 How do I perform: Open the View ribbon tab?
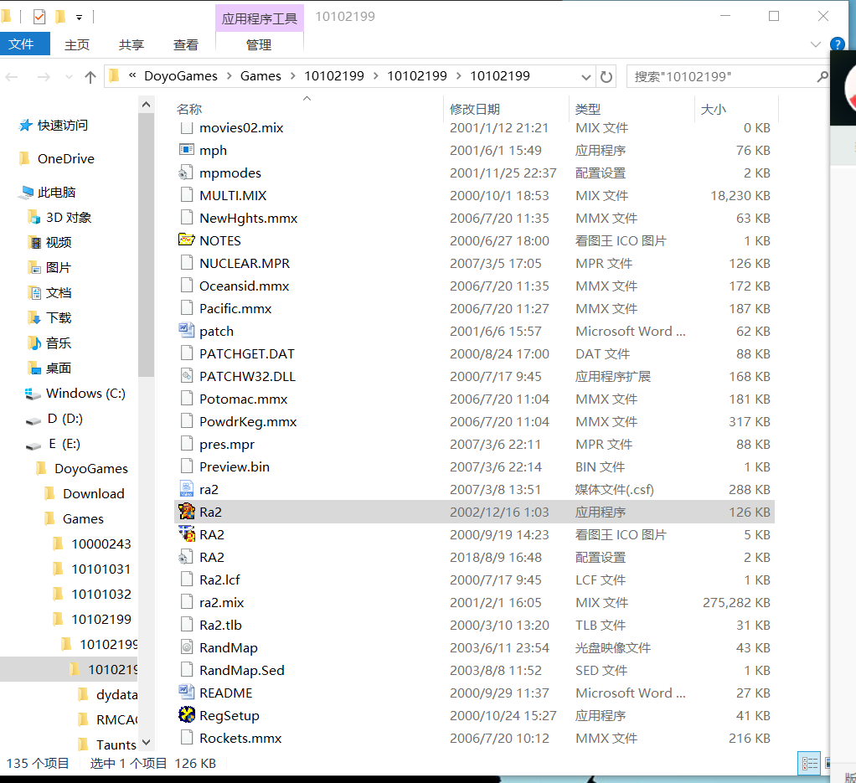(x=186, y=44)
